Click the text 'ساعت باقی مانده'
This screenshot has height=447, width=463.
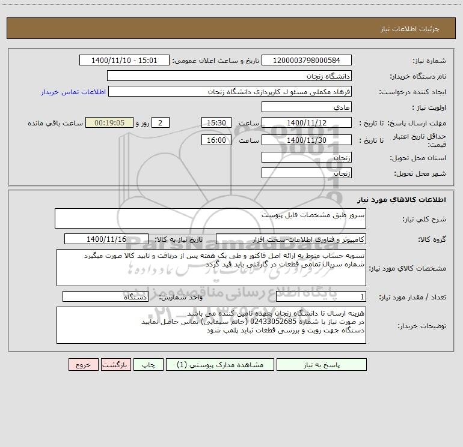(x=55, y=123)
